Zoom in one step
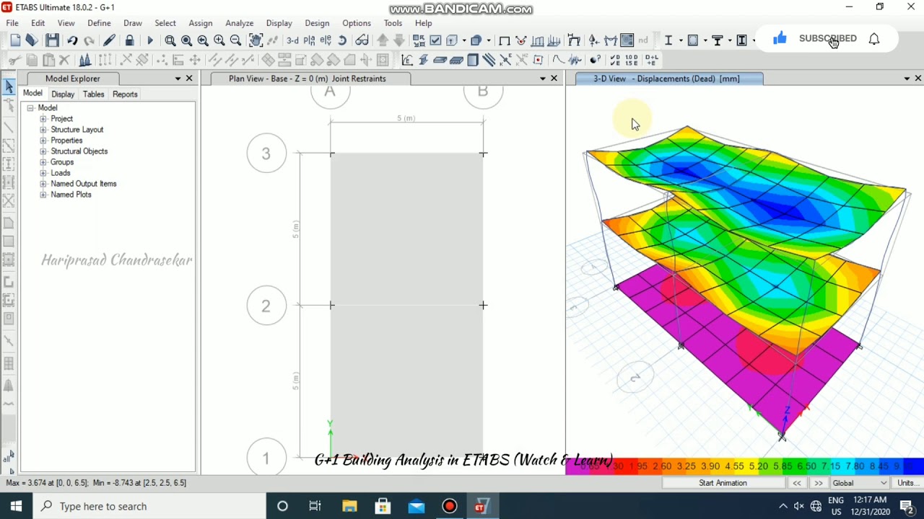Viewport: 924px width, 519px height. (219, 41)
